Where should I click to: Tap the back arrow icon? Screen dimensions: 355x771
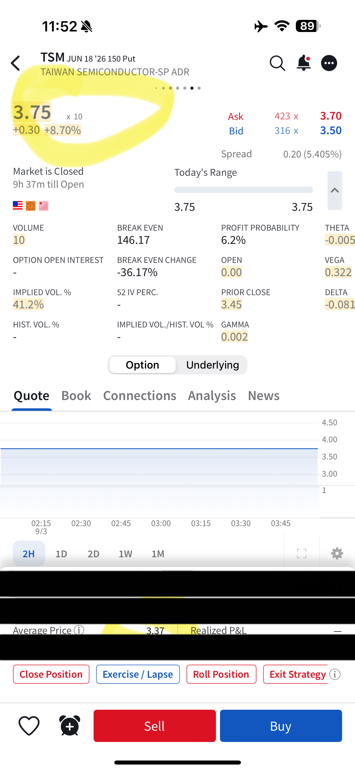tap(16, 63)
